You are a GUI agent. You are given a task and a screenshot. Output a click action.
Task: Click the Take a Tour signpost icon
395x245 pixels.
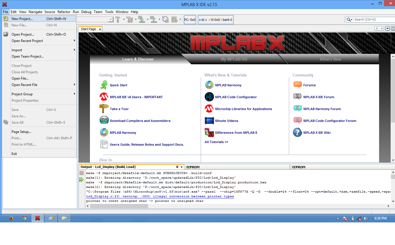(x=104, y=109)
